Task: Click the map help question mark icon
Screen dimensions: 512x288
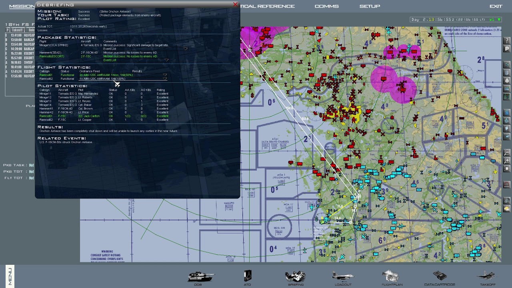Action: tap(507, 41)
